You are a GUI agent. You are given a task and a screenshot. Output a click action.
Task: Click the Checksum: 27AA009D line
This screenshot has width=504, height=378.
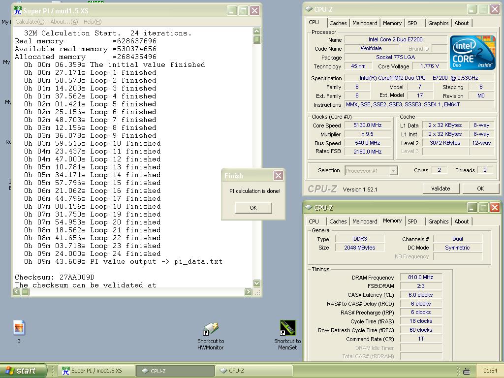[55, 277]
